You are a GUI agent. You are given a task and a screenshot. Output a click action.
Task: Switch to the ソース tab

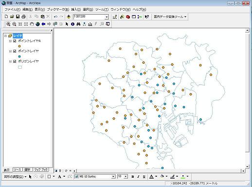pos(18,170)
